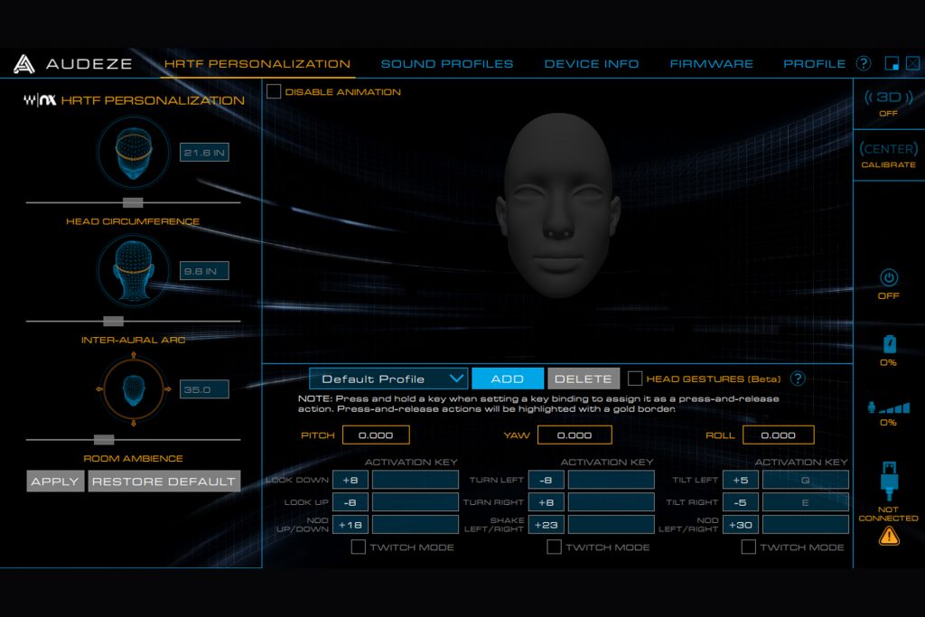Click the USB not connected icon
Image resolution: width=925 pixels, height=617 pixels.
coord(888,481)
